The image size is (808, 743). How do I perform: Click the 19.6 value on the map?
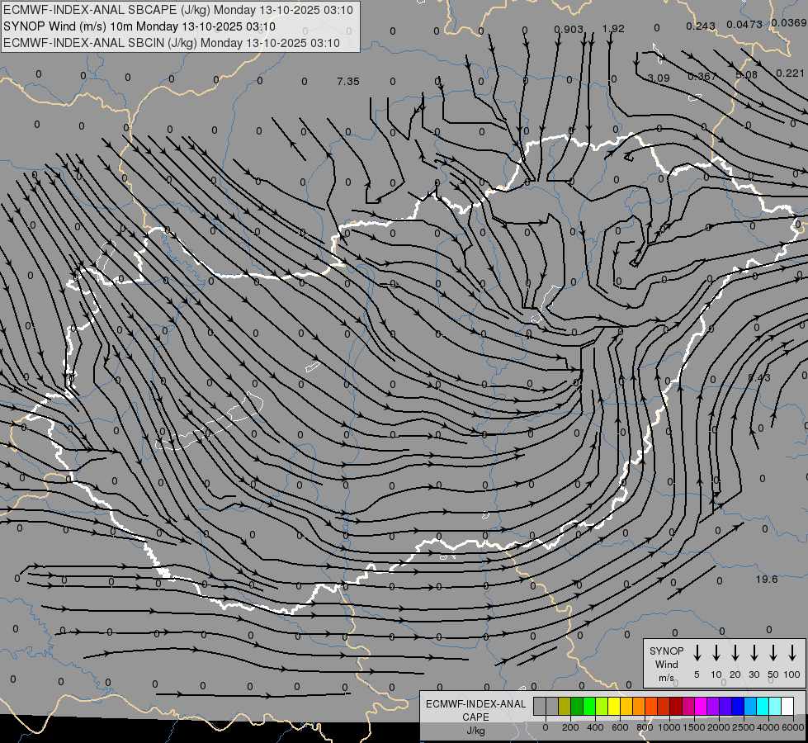point(767,580)
